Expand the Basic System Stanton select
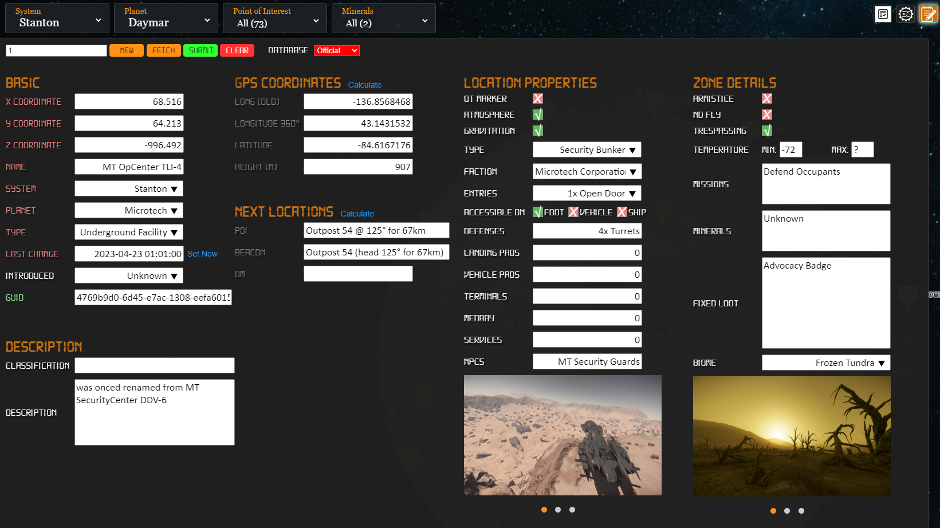940x528 pixels. 129,188
